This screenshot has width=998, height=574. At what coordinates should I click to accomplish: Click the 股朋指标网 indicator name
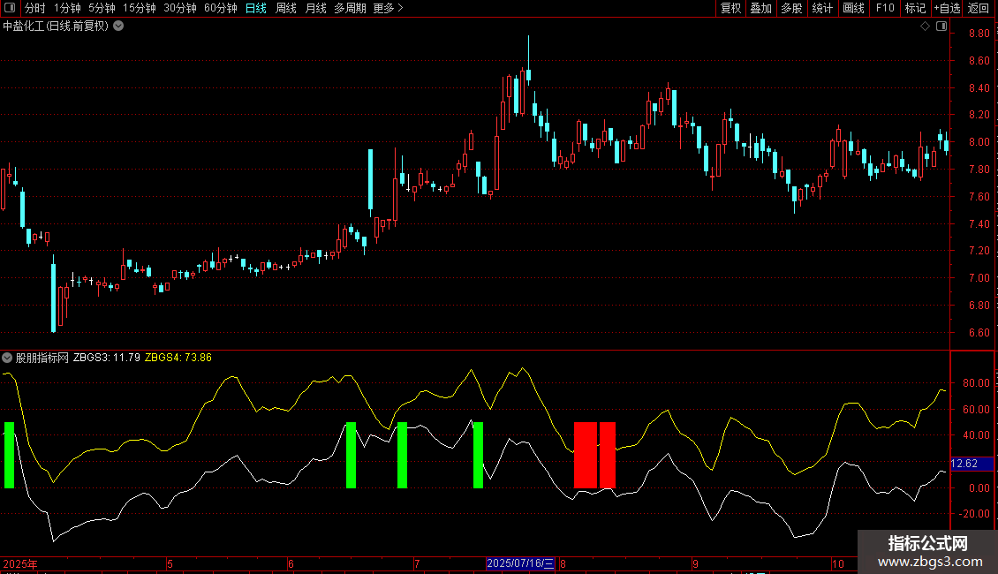(42, 358)
